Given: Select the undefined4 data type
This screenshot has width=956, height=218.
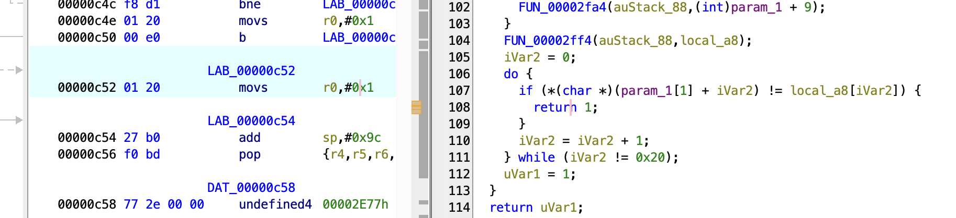Looking at the screenshot, I should pyautogui.click(x=275, y=204).
